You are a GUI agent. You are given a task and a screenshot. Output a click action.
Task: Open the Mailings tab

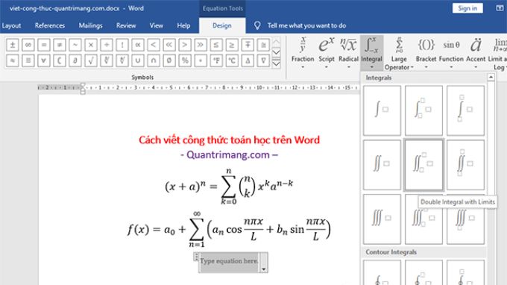pyautogui.click(x=90, y=25)
